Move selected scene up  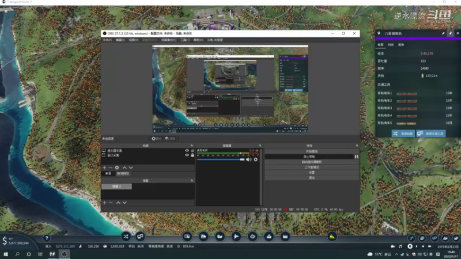coord(118,203)
